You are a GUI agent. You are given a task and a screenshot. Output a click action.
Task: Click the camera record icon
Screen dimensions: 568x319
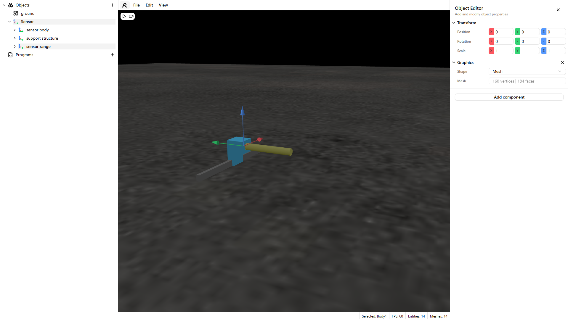click(x=131, y=16)
